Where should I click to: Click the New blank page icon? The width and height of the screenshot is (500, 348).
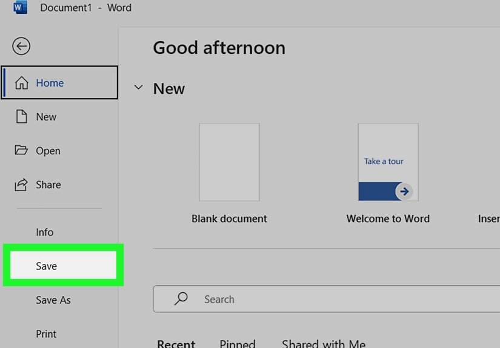[x=22, y=117]
